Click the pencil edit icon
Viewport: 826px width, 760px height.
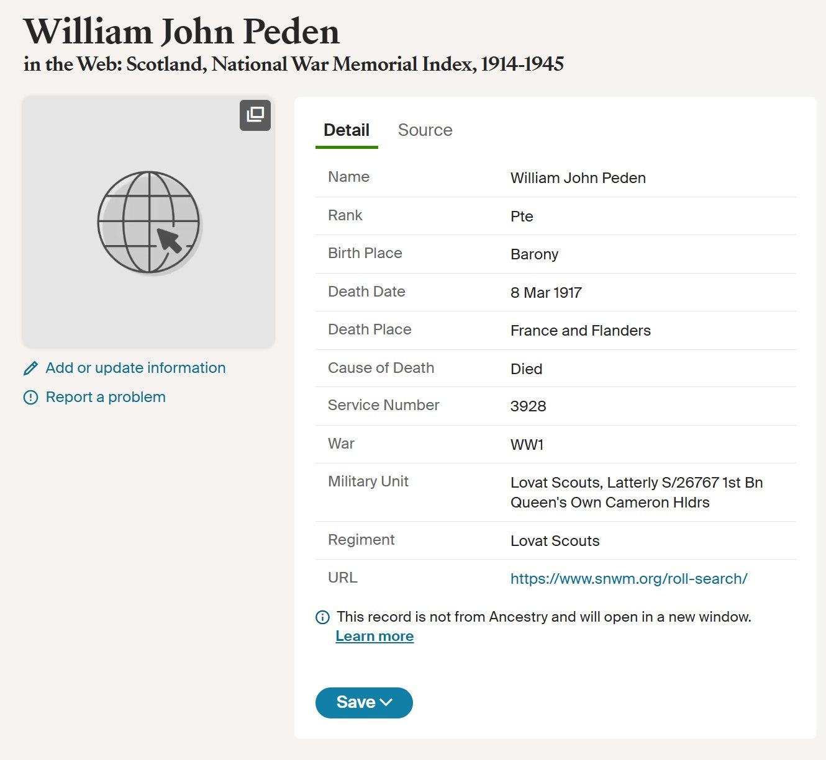click(30, 369)
